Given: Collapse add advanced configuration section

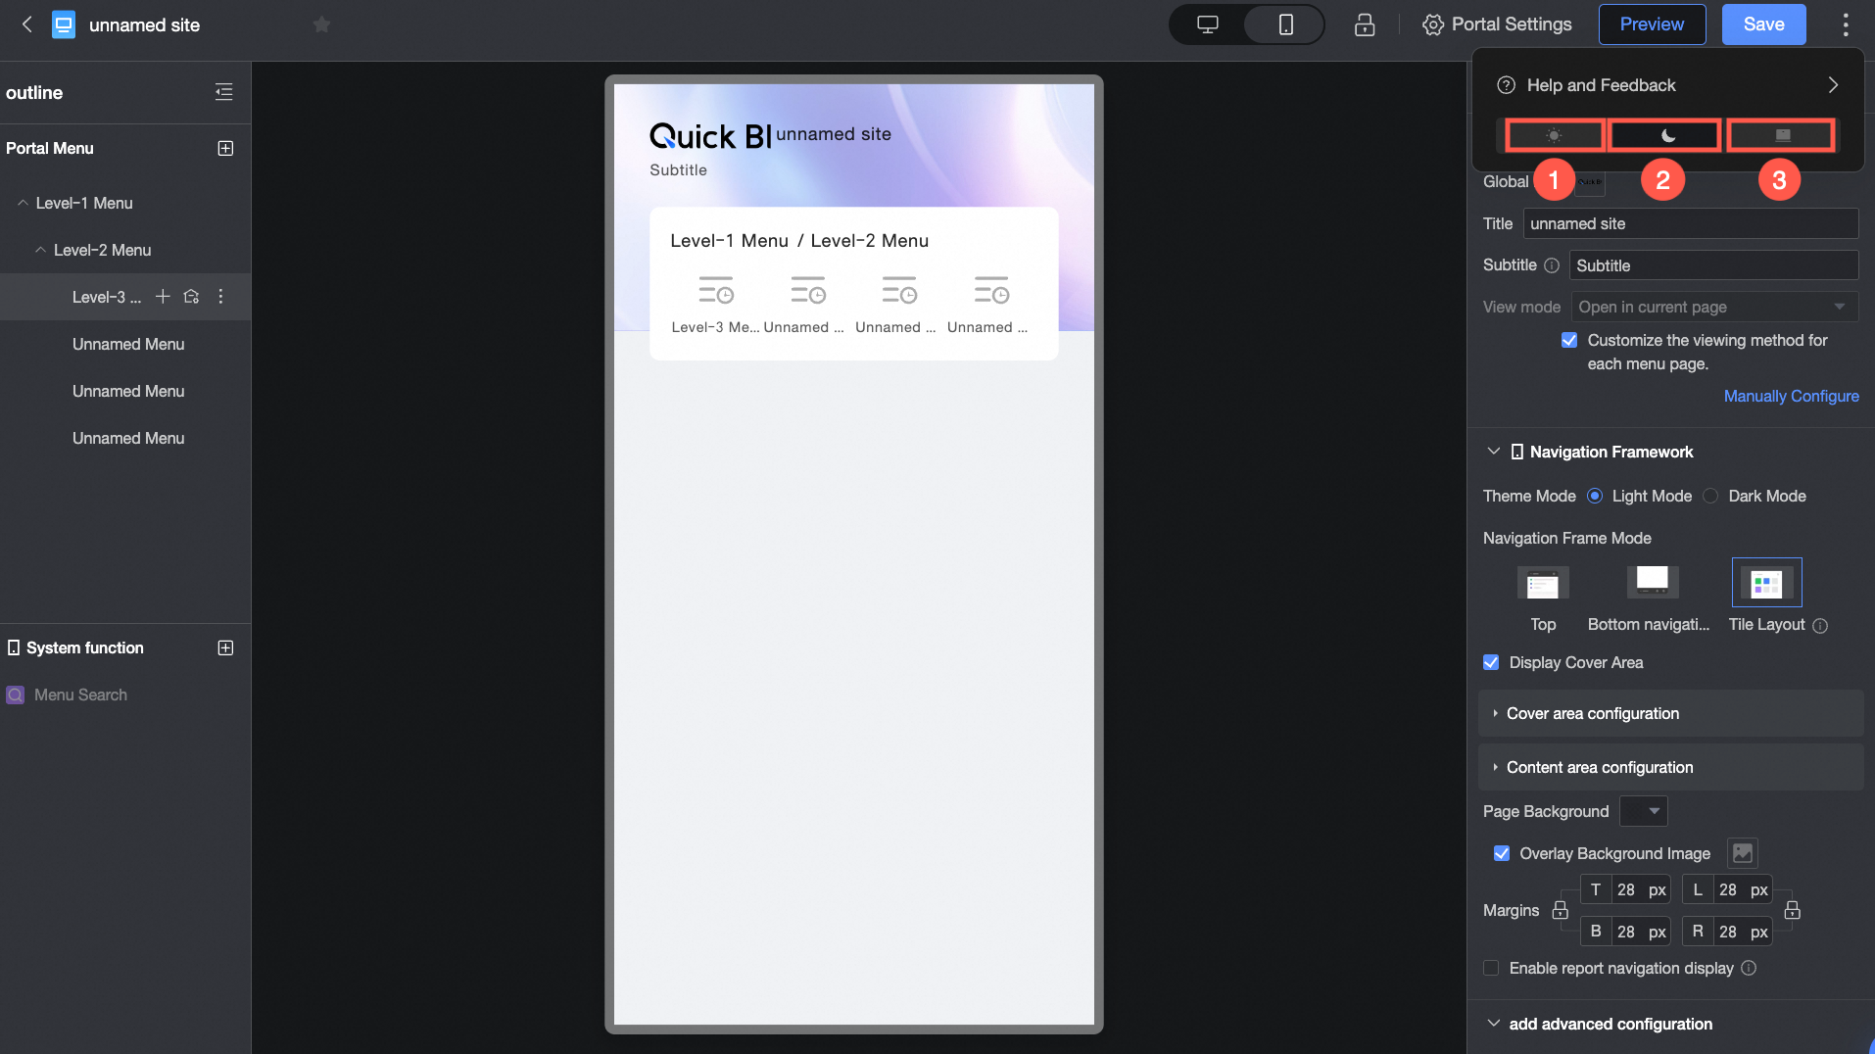Looking at the screenshot, I should pos(1493,1024).
